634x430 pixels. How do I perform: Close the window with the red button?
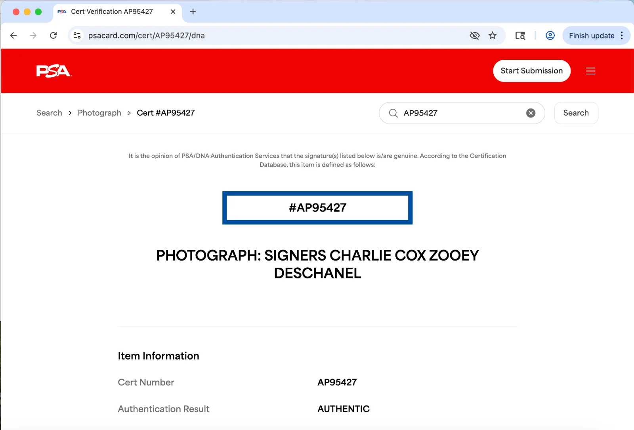coord(16,12)
